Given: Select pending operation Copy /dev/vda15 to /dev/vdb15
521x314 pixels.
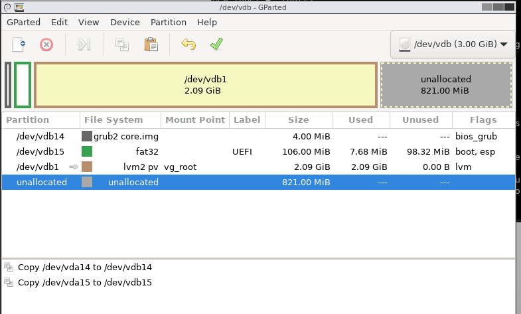Looking at the screenshot, I should (85, 282).
